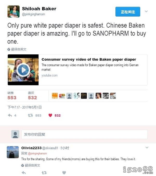Open @pinkginghamom profile handle link
The height and width of the screenshot is (176, 156).
(x=33, y=14)
